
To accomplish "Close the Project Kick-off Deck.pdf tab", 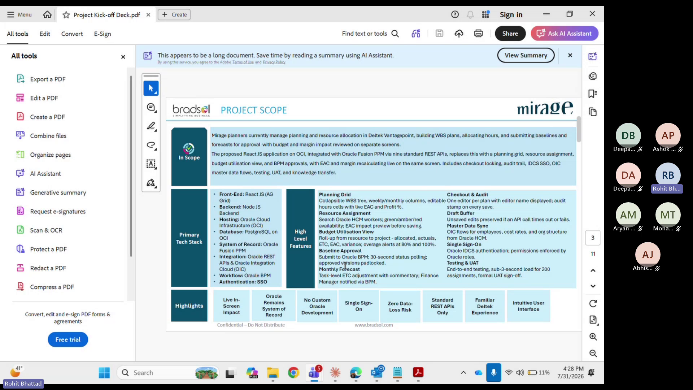I will (148, 15).
